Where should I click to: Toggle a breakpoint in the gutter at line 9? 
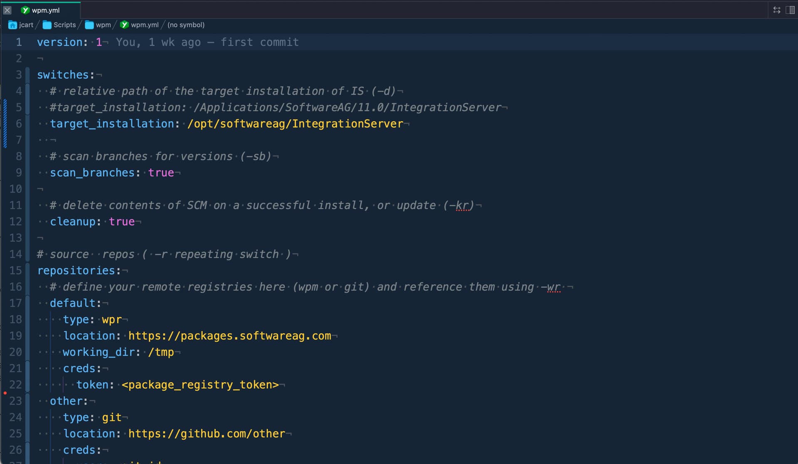click(5, 173)
